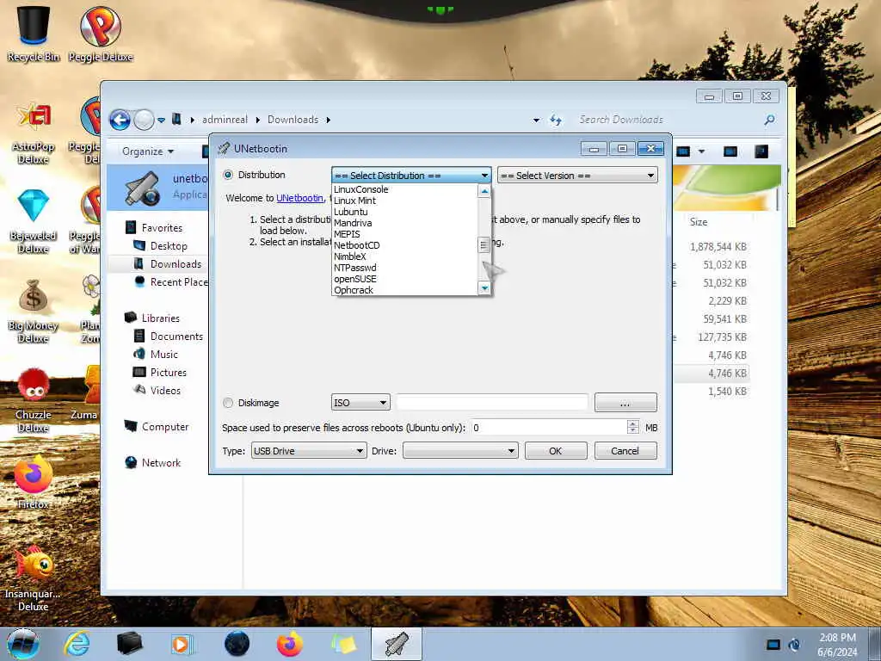
Task: Click the Windows Start orb
Action: pyautogui.click(x=23, y=644)
